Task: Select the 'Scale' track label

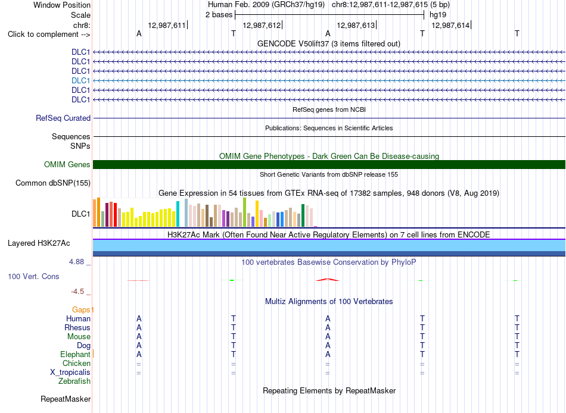Action: tap(80, 15)
